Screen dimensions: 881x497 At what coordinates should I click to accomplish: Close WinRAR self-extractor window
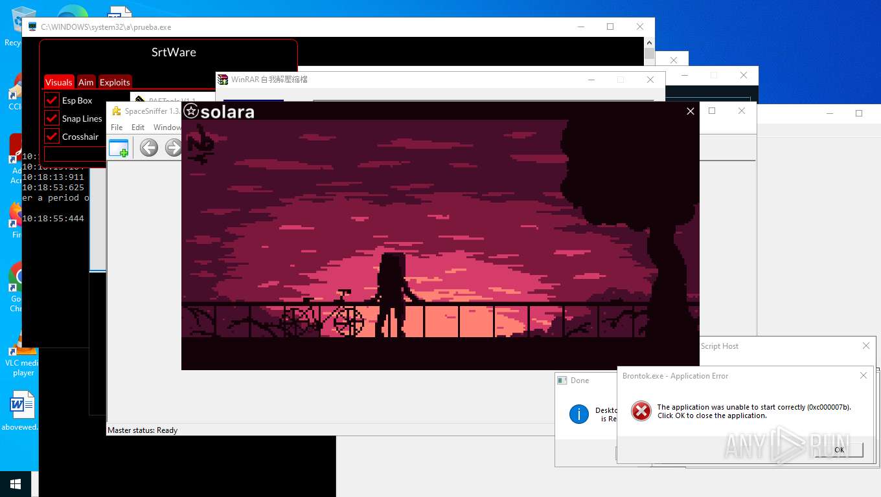[x=650, y=80]
